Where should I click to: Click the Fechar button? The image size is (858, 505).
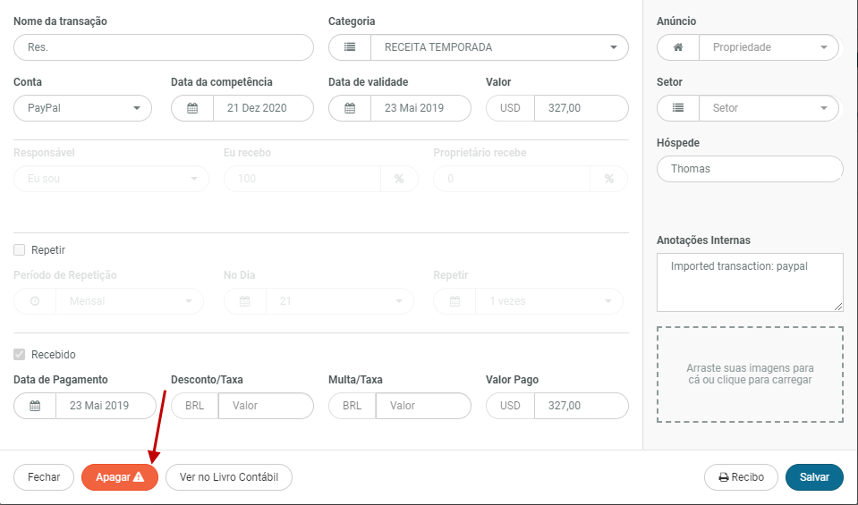[44, 477]
